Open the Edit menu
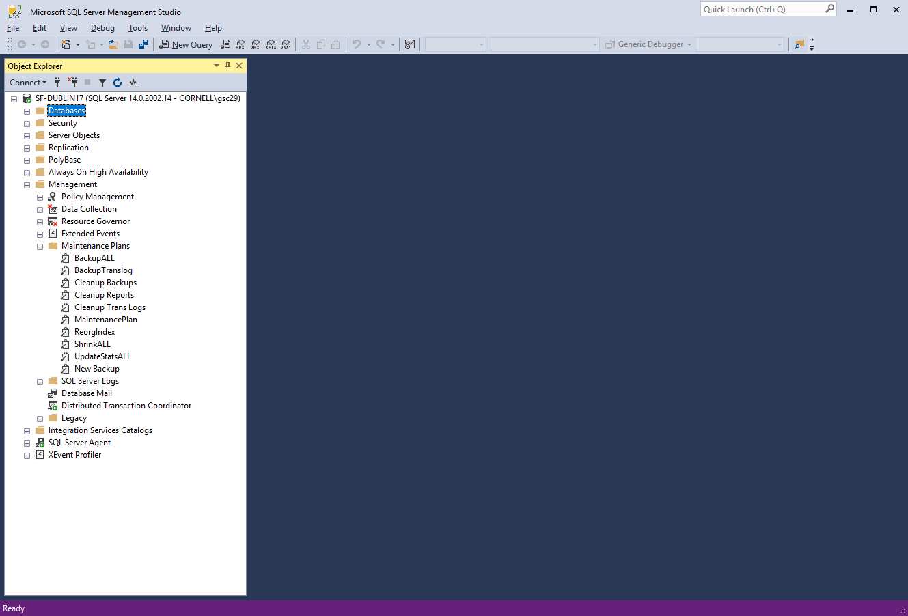908x616 pixels. click(x=40, y=28)
